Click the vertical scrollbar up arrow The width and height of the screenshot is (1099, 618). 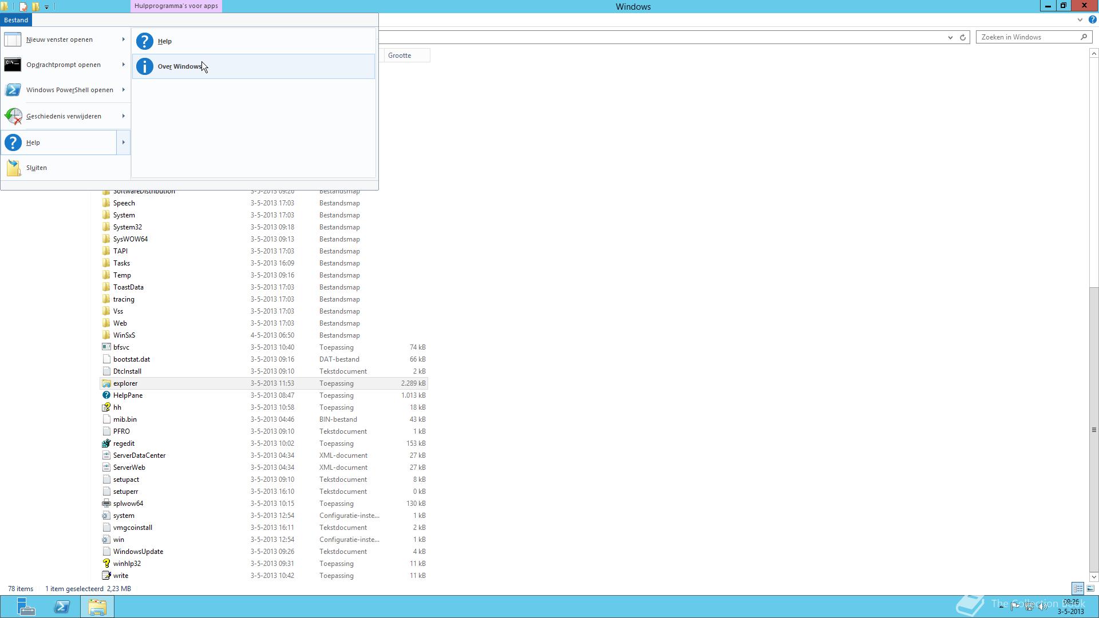tap(1094, 53)
